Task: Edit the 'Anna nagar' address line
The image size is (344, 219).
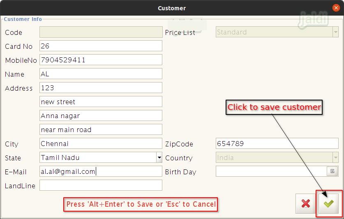Action: (x=101, y=116)
